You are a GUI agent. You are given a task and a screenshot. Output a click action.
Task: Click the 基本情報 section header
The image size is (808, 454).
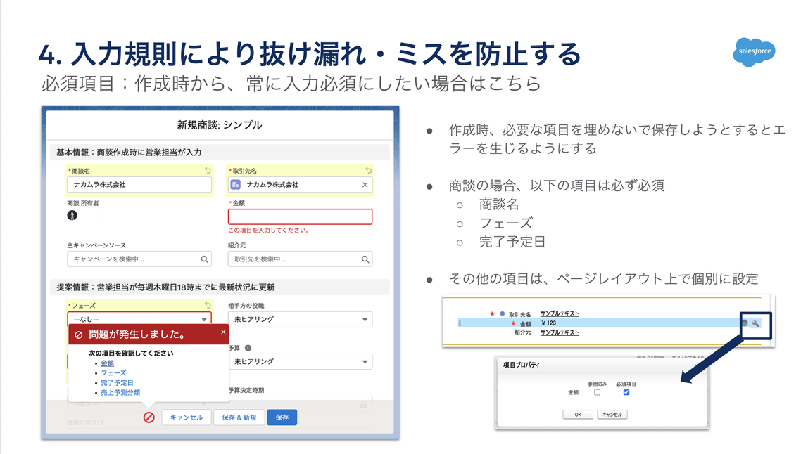tap(220, 153)
